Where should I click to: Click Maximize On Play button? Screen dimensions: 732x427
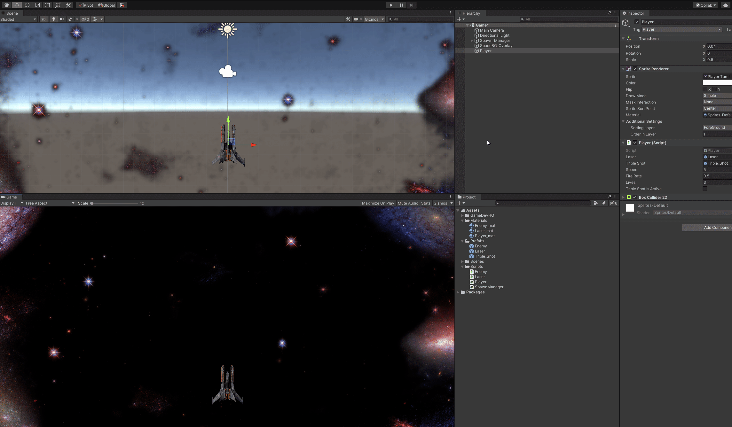click(378, 203)
